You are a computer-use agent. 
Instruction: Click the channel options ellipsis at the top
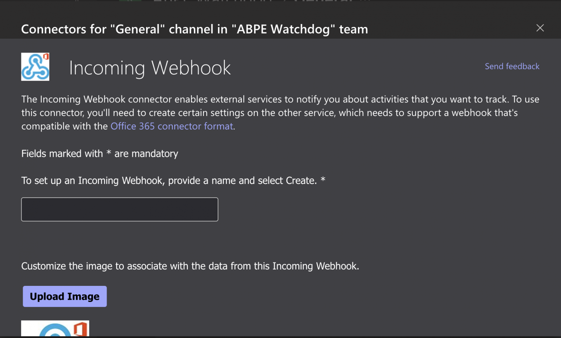point(365,2)
